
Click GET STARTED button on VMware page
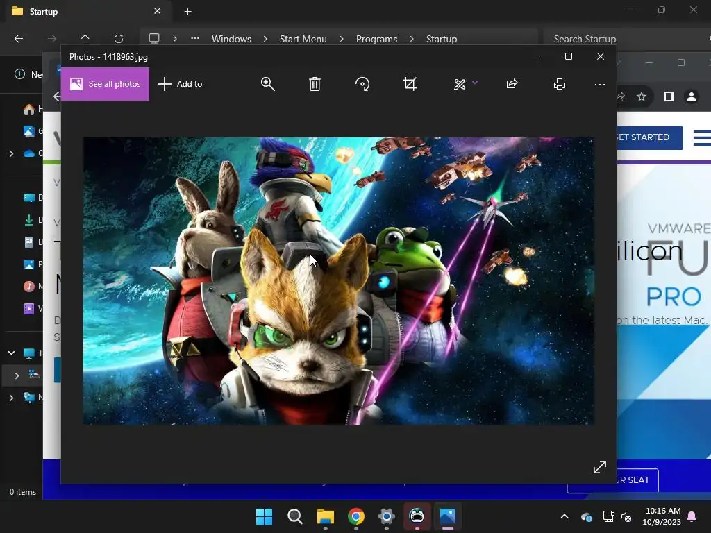[x=649, y=137]
